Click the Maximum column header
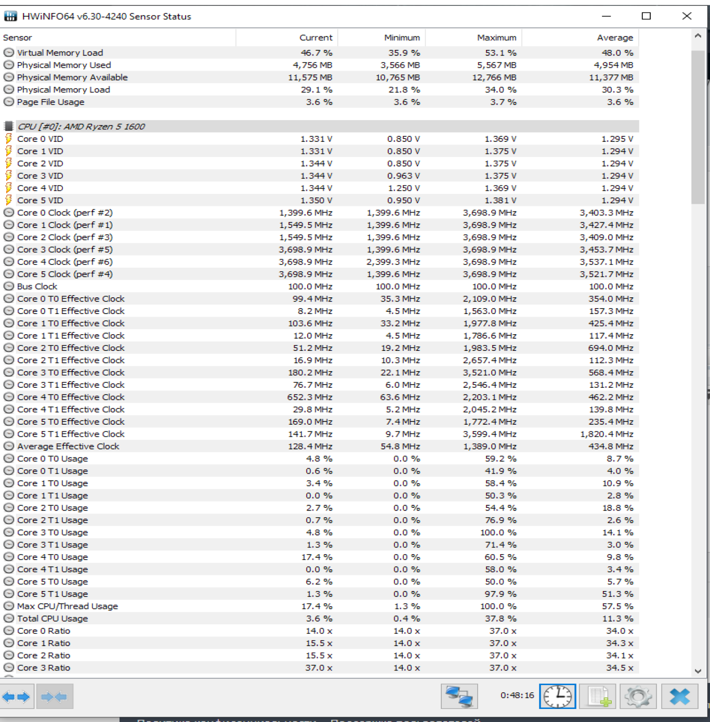 (x=474, y=37)
